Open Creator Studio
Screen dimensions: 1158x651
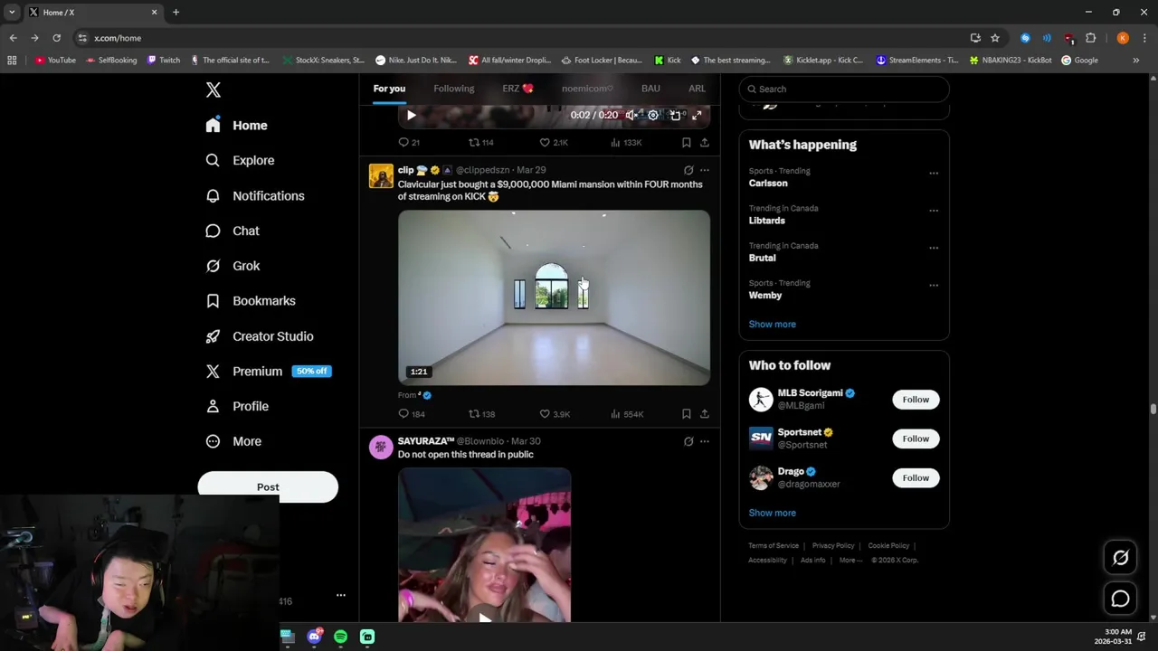[260, 336]
